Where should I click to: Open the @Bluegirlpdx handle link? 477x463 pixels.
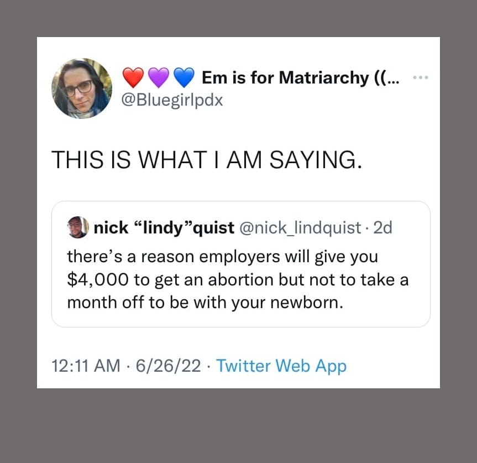[171, 100]
